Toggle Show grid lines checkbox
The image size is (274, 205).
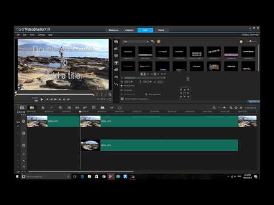[x=146, y=95]
